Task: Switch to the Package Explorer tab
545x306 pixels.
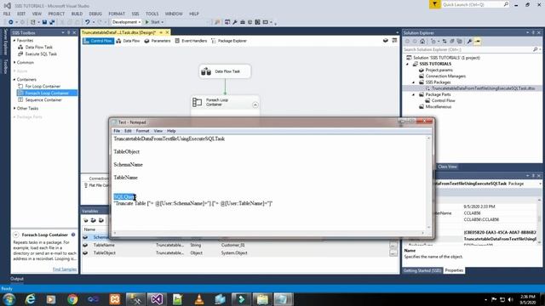Action: [x=229, y=41]
